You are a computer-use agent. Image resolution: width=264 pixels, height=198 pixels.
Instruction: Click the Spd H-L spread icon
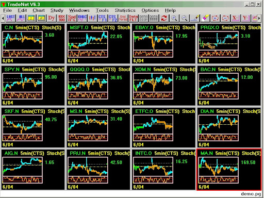tap(72, 18)
